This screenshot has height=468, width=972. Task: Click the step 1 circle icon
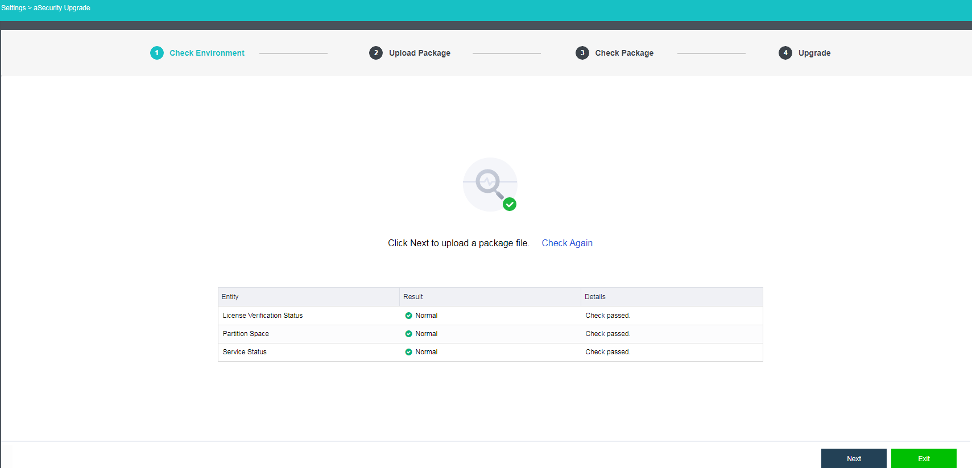pyautogui.click(x=157, y=53)
